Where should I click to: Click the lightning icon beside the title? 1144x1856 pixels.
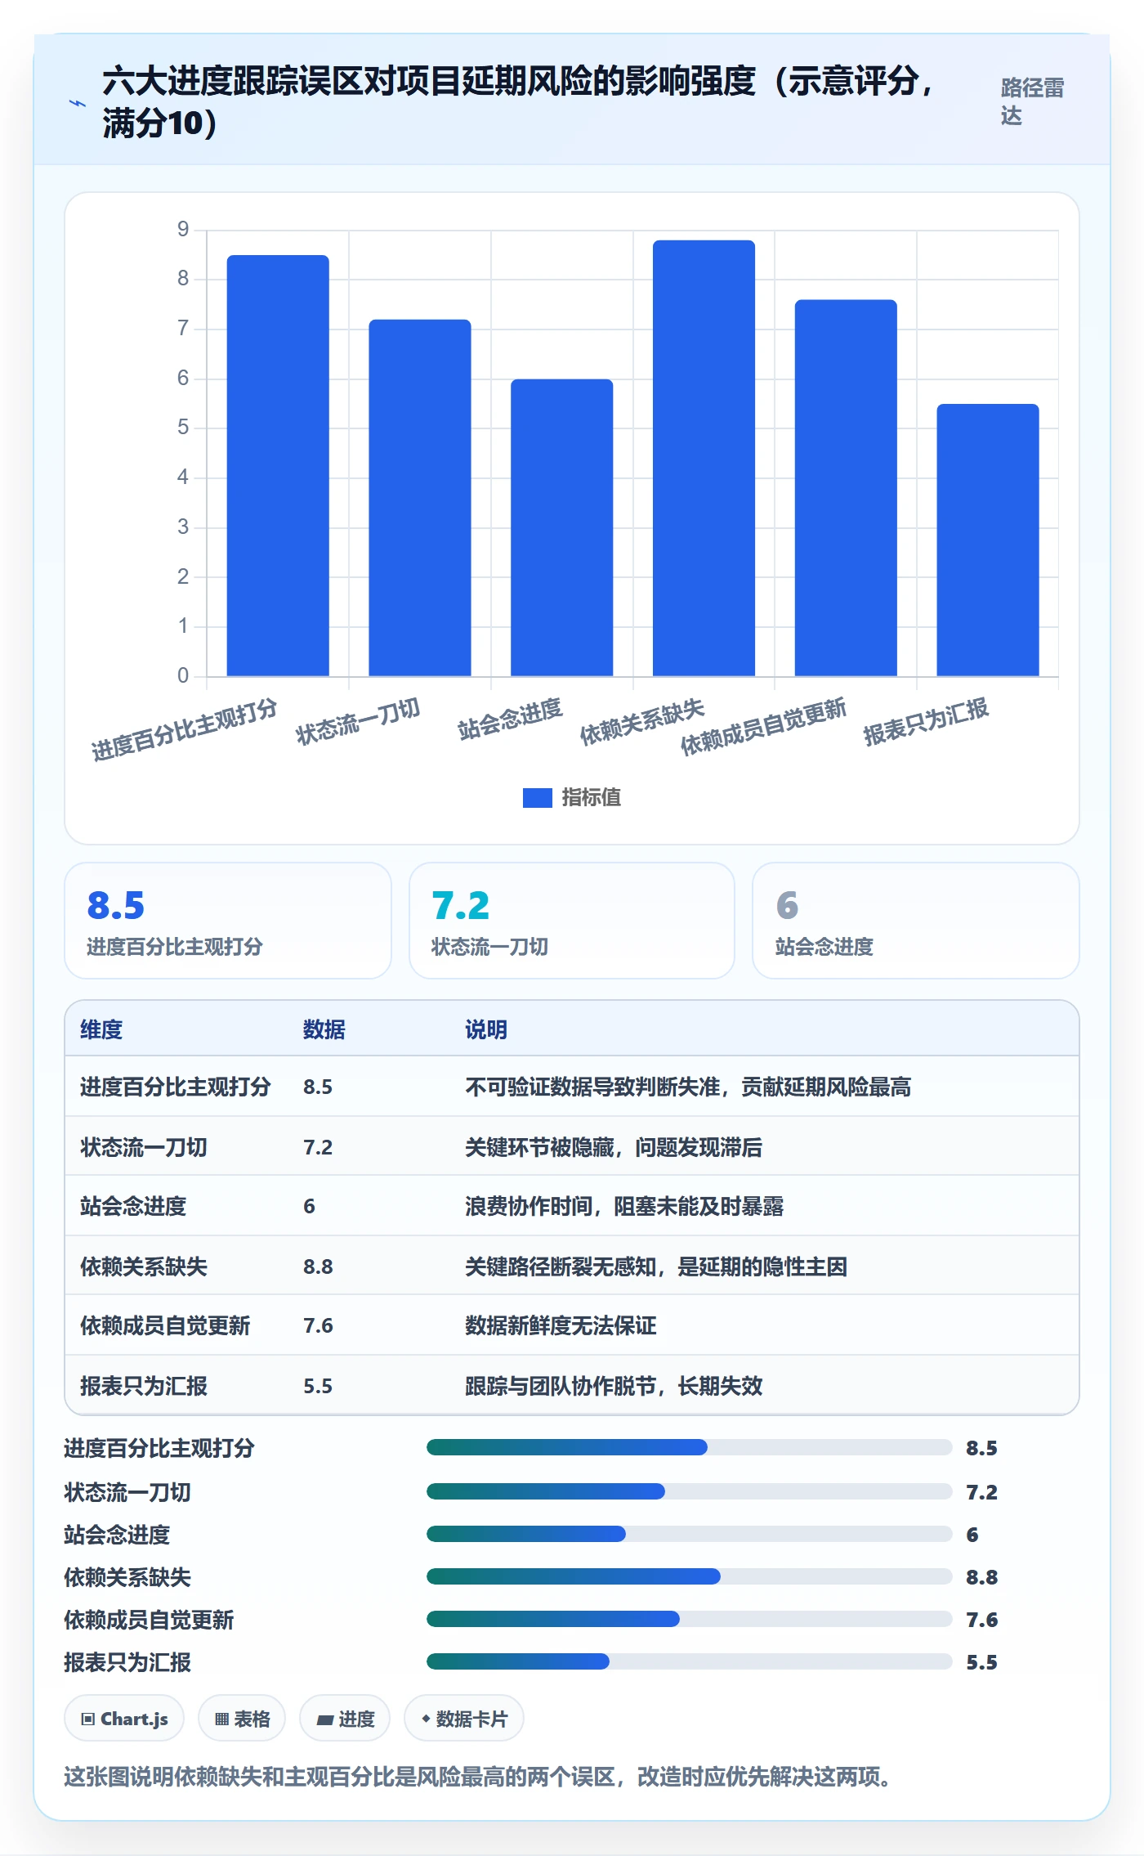[78, 103]
